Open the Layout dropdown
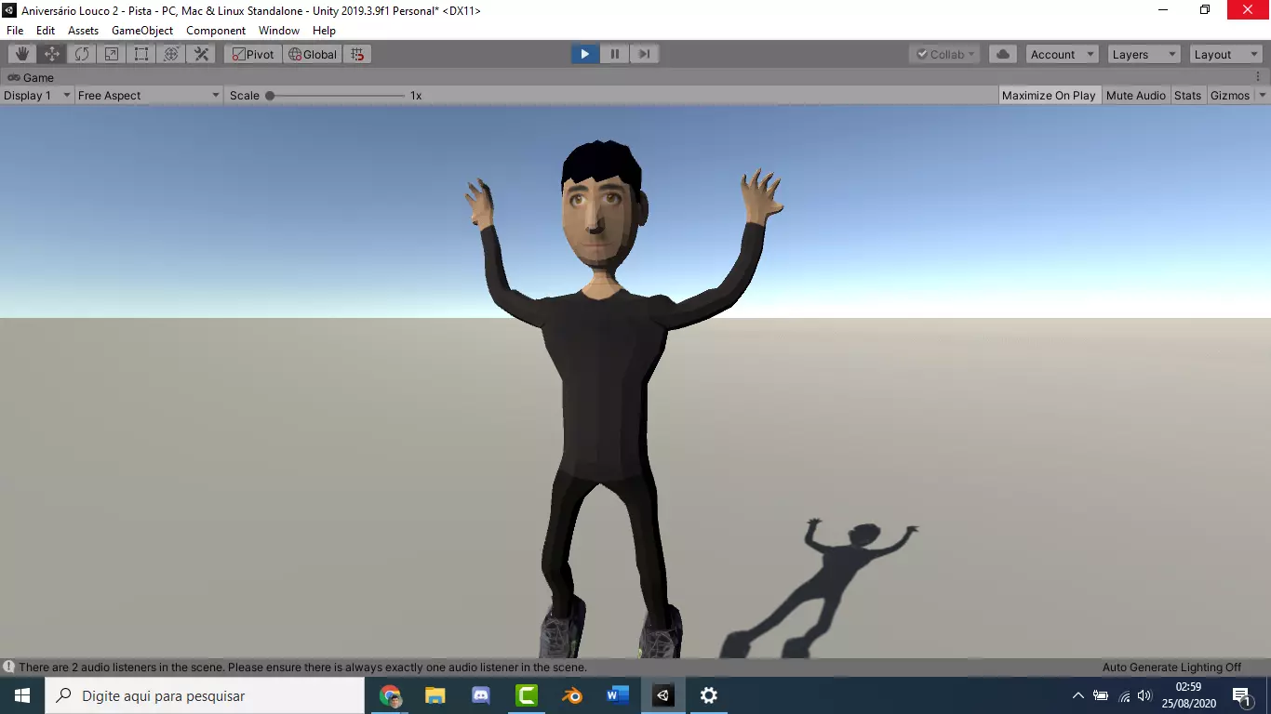This screenshot has height=714, width=1271. coord(1226,54)
